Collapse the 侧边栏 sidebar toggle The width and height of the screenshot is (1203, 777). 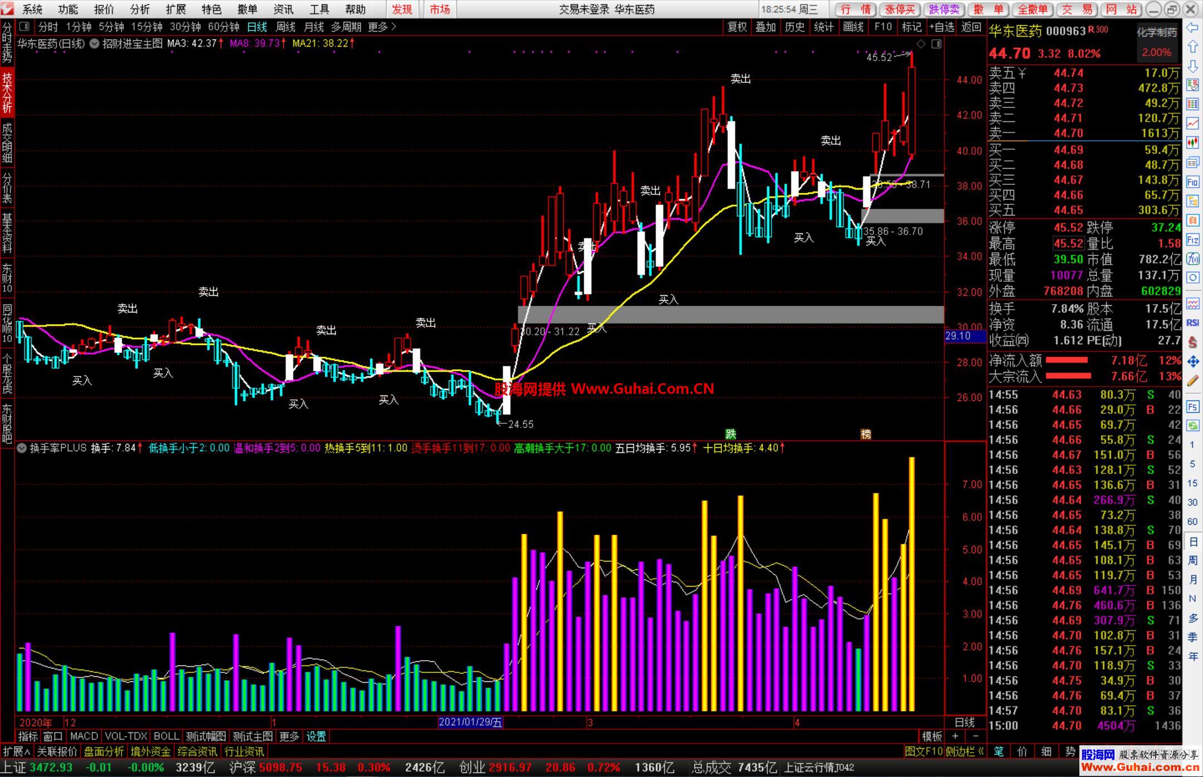[x=965, y=751]
